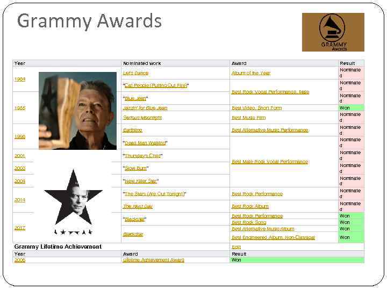The image size is (387, 290).
Task: Follow Best Video, Short Form link
Action: point(256,108)
